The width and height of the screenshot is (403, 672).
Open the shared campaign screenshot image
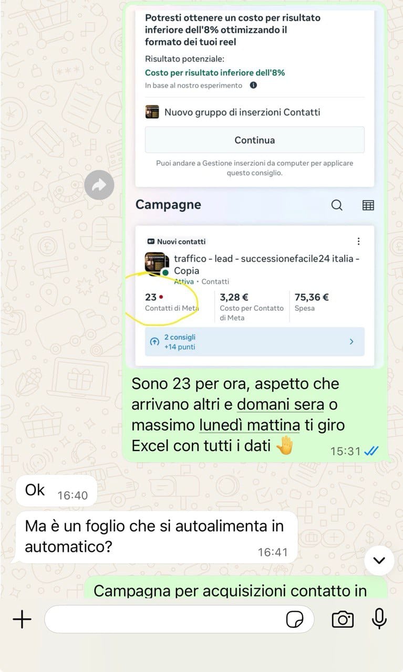(255, 186)
